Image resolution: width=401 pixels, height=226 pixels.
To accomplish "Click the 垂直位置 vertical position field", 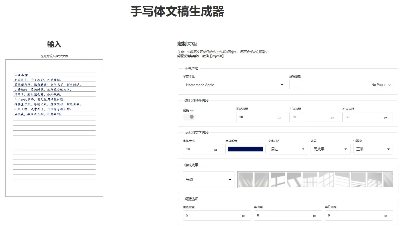I will click(212, 215).
